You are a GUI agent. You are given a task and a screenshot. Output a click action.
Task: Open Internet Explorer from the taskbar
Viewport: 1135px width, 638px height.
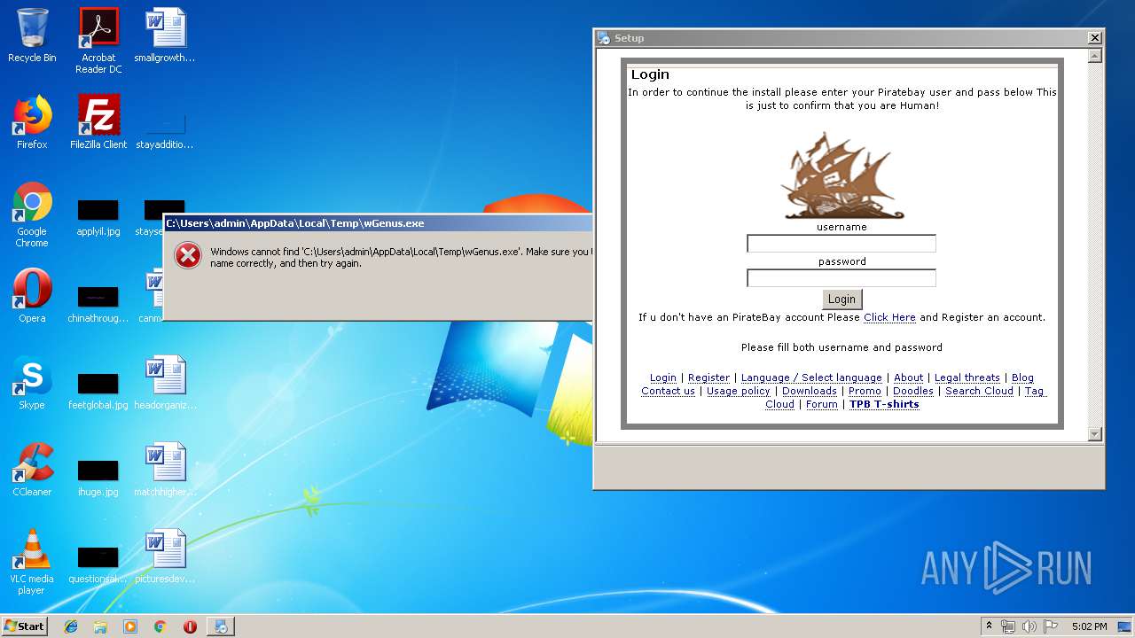(x=71, y=626)
